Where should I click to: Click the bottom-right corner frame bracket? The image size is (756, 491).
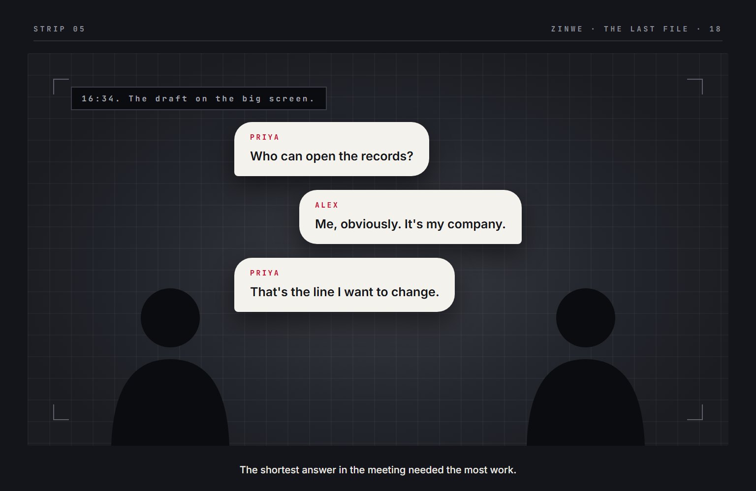pos(695,412)
